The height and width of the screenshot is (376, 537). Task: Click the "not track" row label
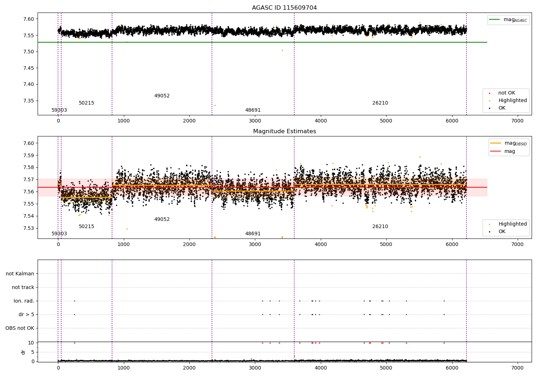(x=23, y=288)
